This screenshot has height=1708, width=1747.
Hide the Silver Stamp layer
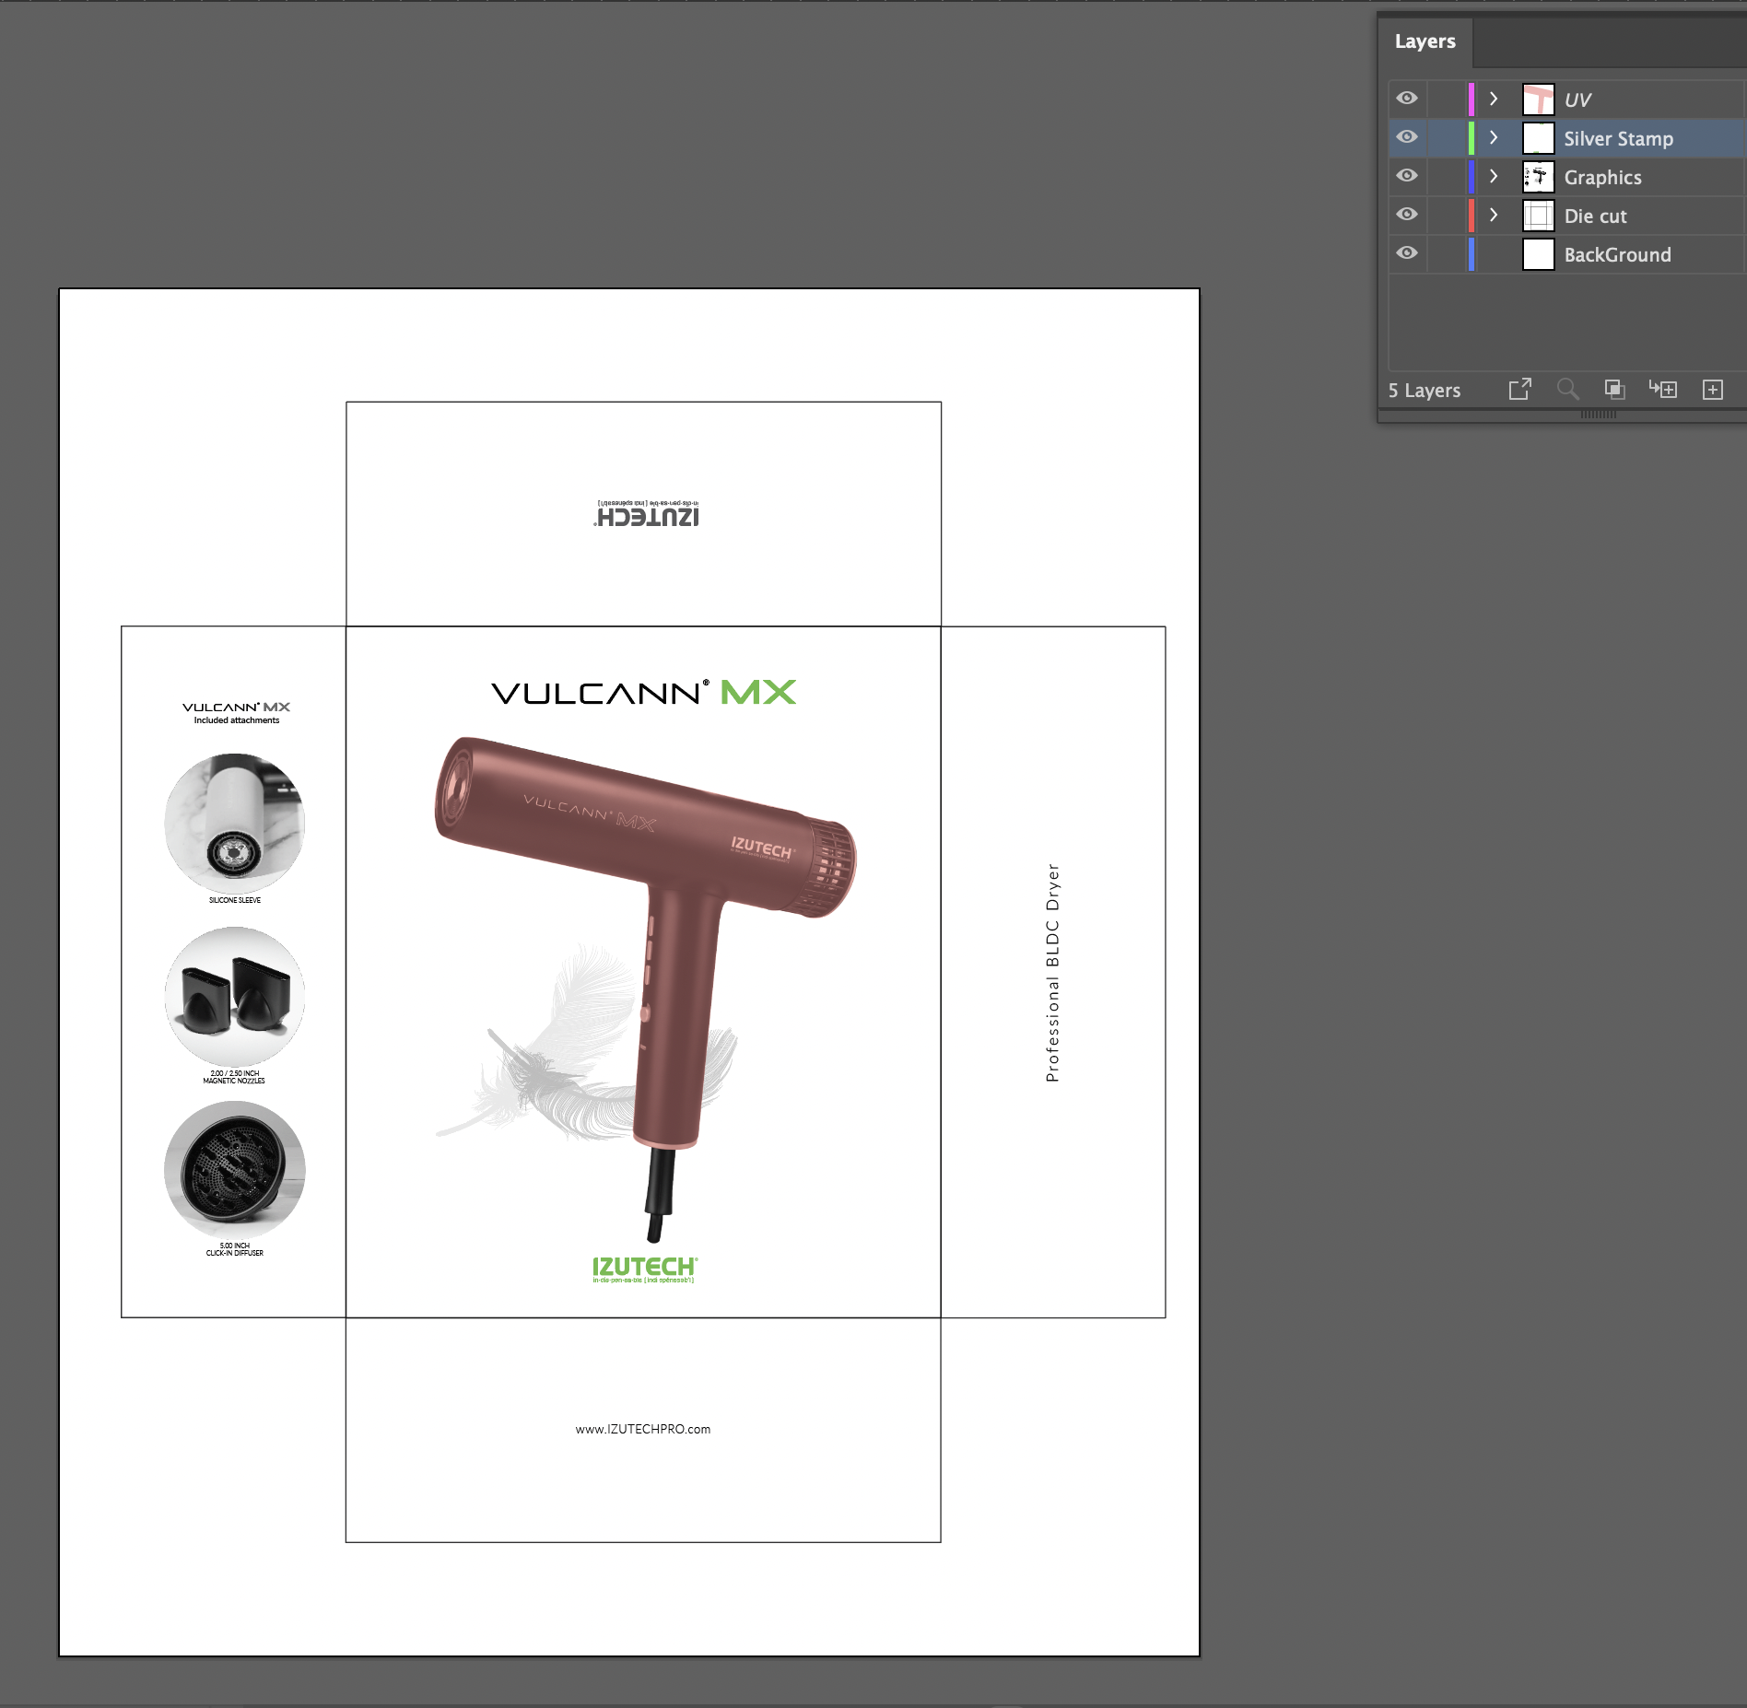tap(1406, 137)
